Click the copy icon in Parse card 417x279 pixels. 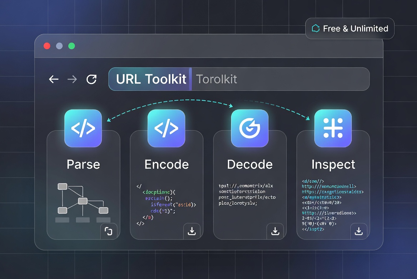tap(109, 231)
